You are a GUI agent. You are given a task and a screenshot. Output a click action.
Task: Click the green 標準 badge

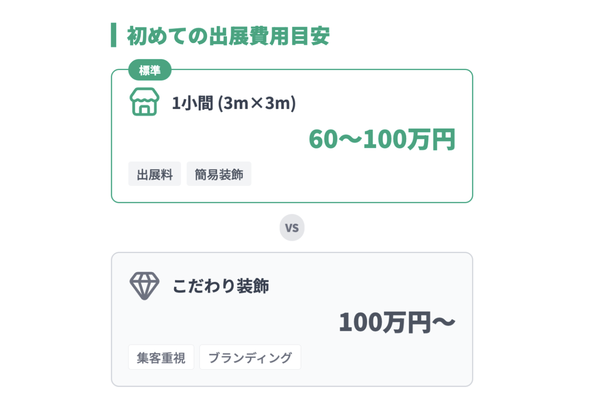point(150,70)
